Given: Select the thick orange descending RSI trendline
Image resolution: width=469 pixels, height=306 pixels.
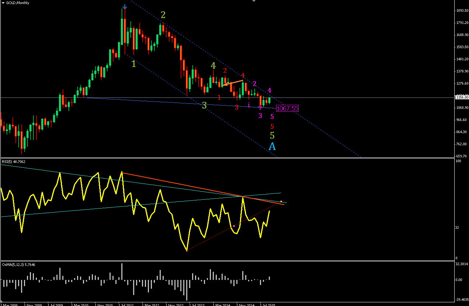Looking at the screenshot, I should click(x=203, y=189).
